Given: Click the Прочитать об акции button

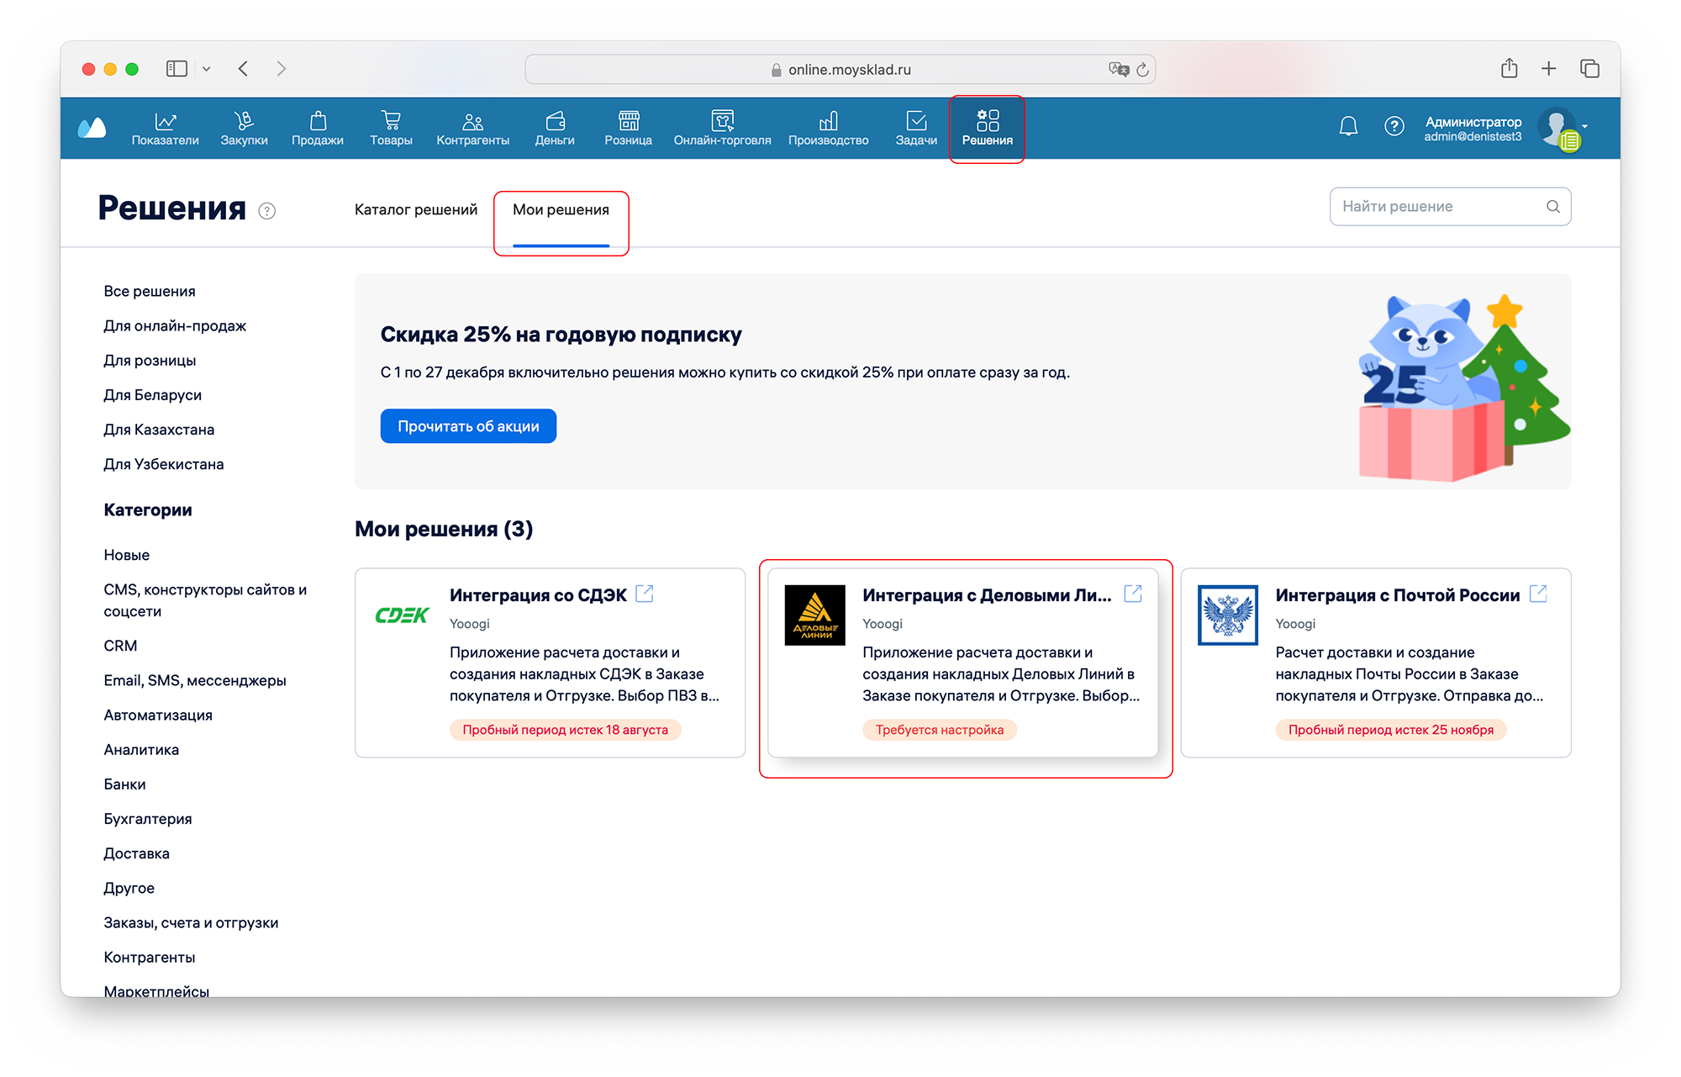Looking at the screenshot, I should point(468,426).
